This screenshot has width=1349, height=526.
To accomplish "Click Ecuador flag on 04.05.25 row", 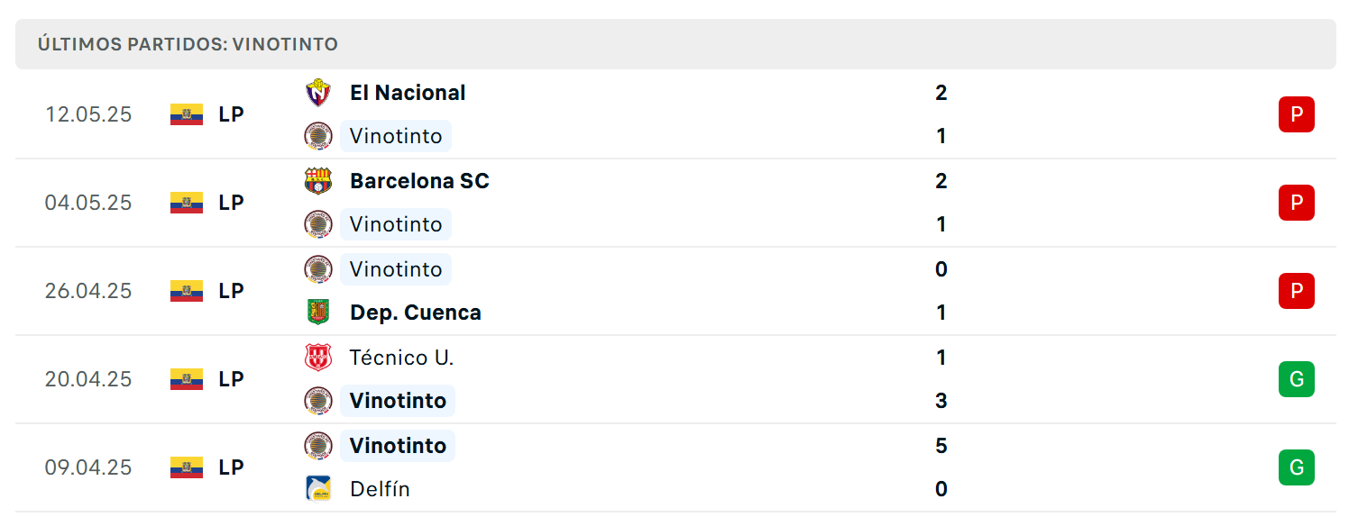I will 187,203.
